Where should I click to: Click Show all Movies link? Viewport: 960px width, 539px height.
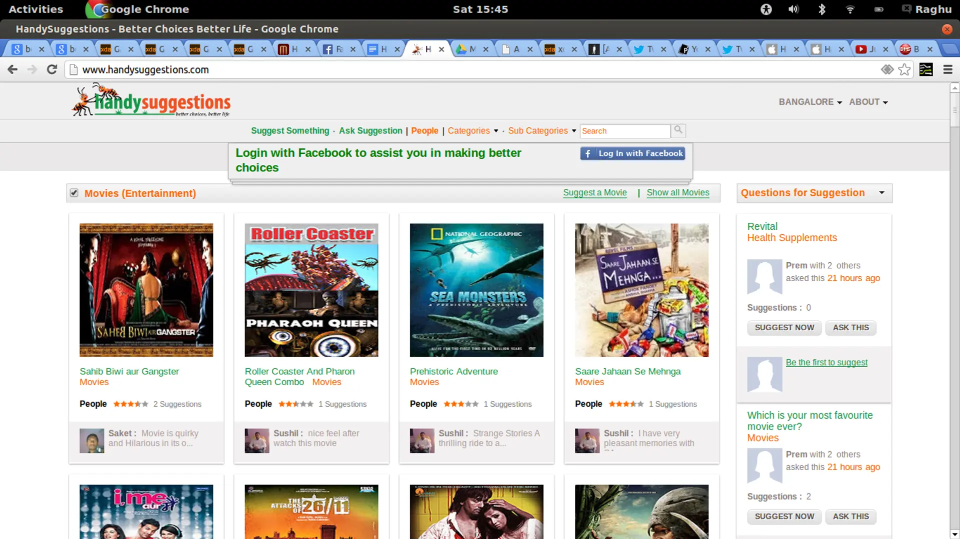click(677, 193)
